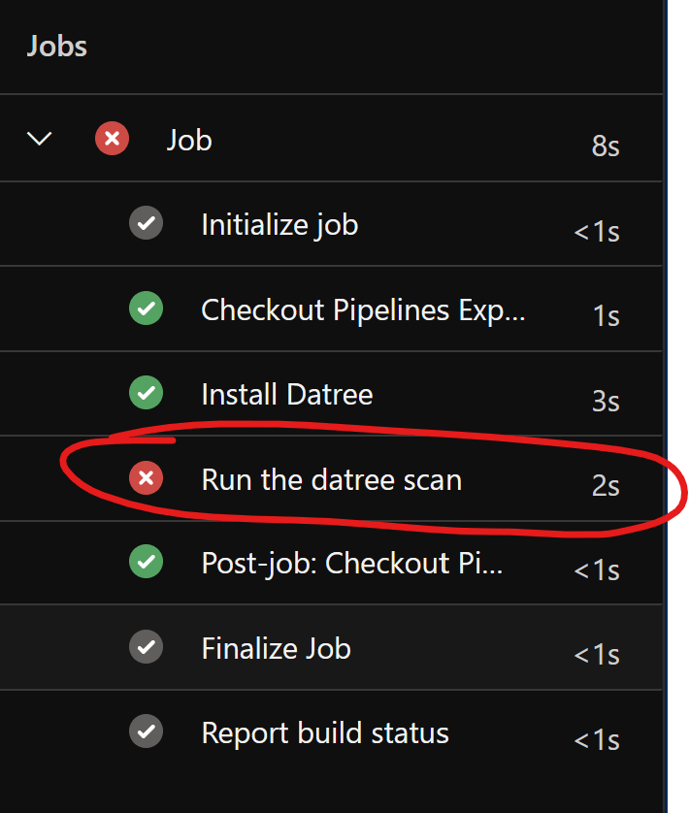Click the 2s duration of datree scan
Viewport: 690px width, 813px height.
tap(606, 485)
